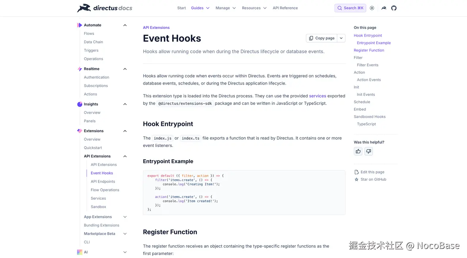Open Panels under Insights
This screenshot has width=467, height=258.
pyautogui.click(x=90, y=121)
